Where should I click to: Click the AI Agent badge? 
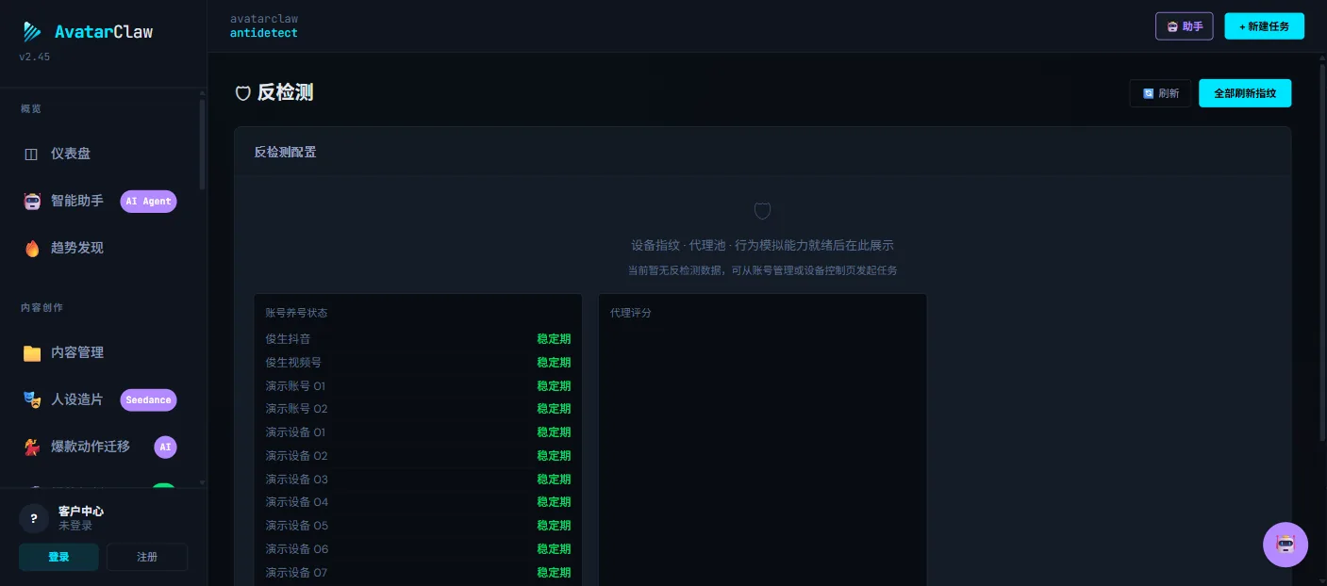tap(148, 201)
